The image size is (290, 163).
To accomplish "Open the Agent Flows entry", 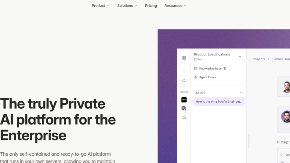I will click(208, 77).
